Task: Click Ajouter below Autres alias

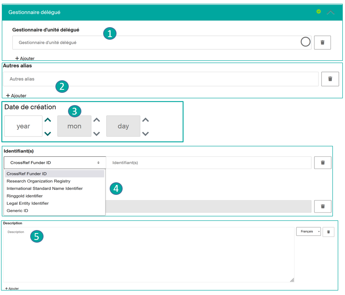Action: click(16, 96)
